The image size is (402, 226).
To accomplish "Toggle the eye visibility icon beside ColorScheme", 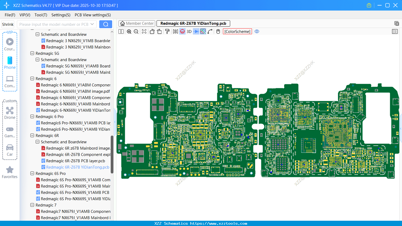I will [257, 31].
